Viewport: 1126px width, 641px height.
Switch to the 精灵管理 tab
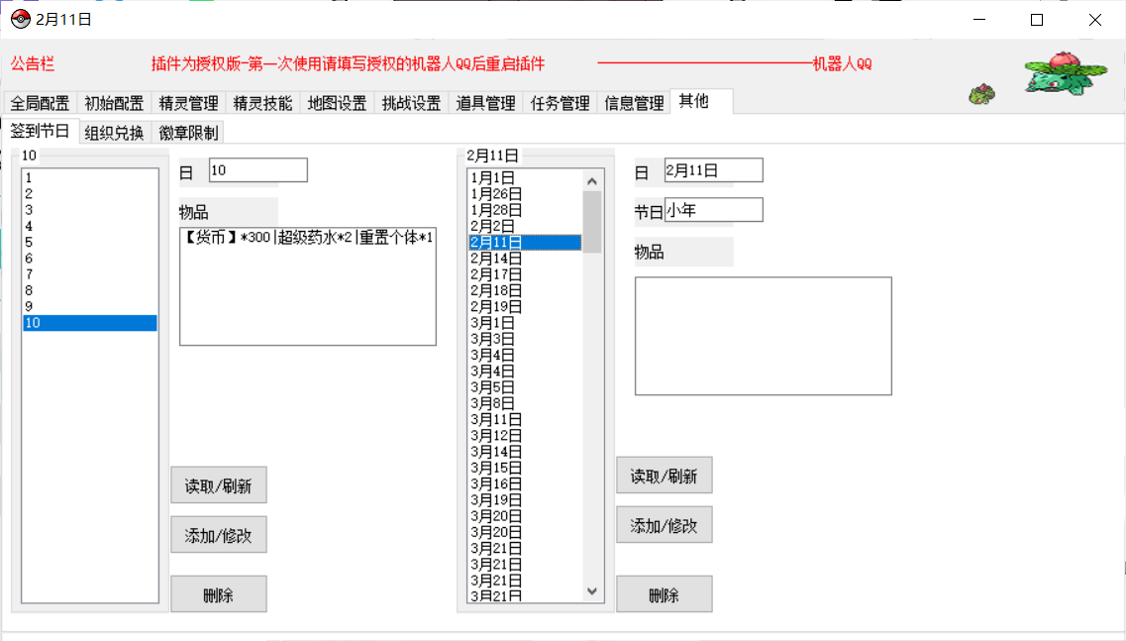(x=188, y=103)
